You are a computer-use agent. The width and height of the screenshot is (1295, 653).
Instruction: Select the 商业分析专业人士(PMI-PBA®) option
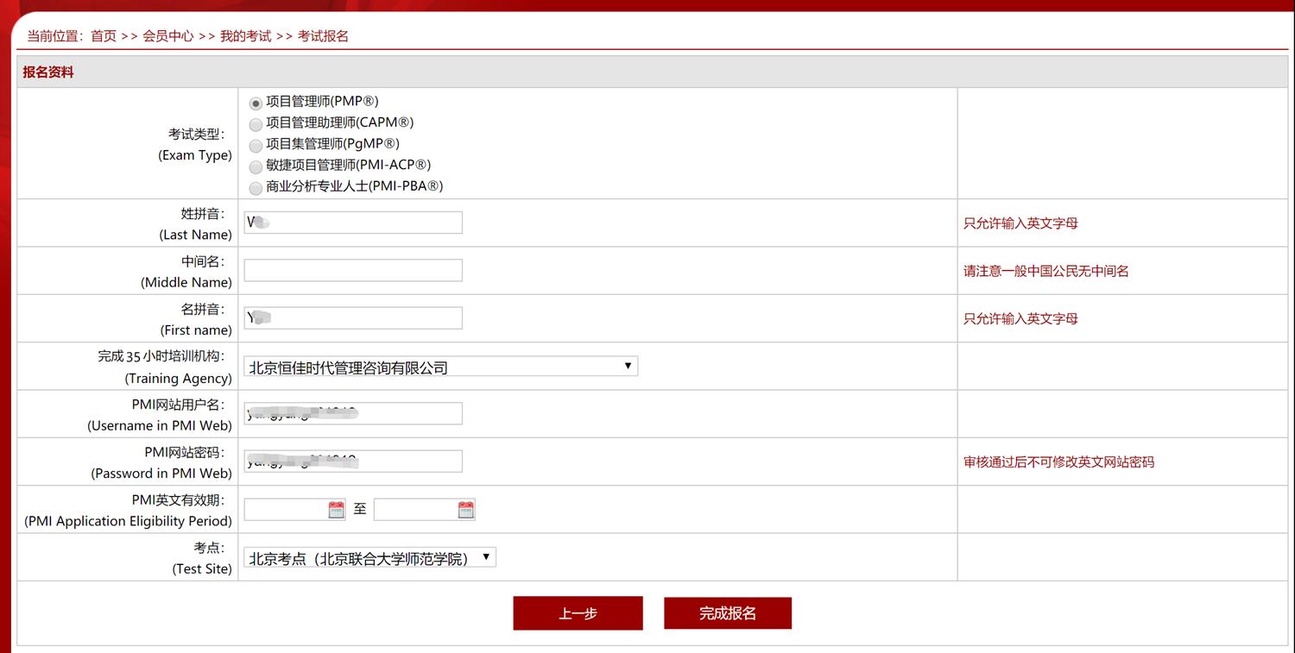point(256,187)
